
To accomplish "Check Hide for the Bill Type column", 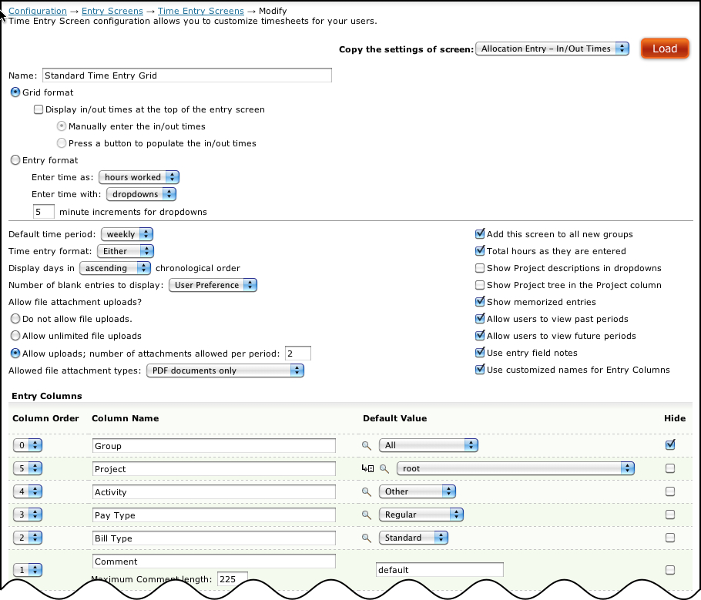I will click(x=669, y=538).
